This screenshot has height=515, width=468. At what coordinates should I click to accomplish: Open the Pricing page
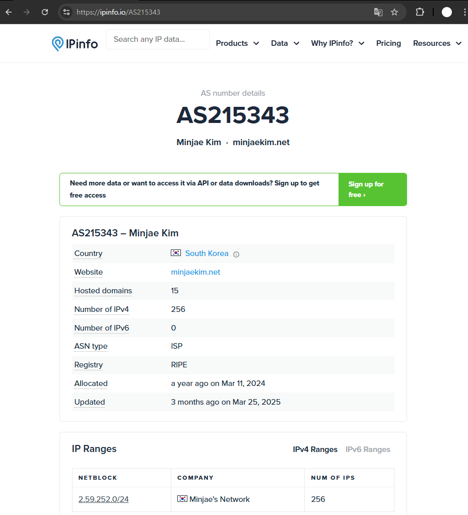(x=388, y=43)
